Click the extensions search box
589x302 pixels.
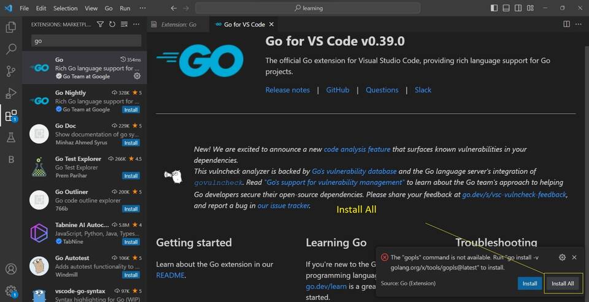pyautogui.click(x=86, y=41)
